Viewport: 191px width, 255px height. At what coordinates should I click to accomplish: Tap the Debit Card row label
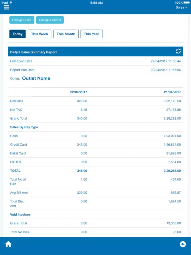click(x=18, y=153)
